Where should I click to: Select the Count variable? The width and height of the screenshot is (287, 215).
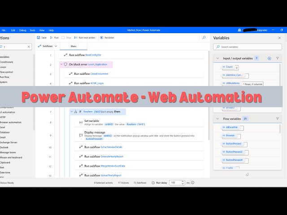coord(229,67)
